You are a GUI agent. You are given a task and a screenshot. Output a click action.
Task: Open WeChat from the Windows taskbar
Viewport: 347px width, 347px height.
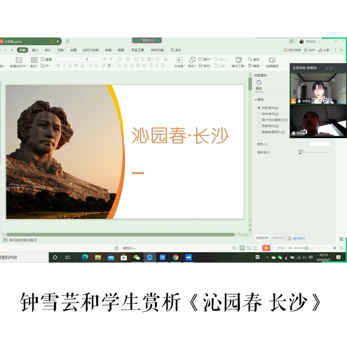[136, 257]
